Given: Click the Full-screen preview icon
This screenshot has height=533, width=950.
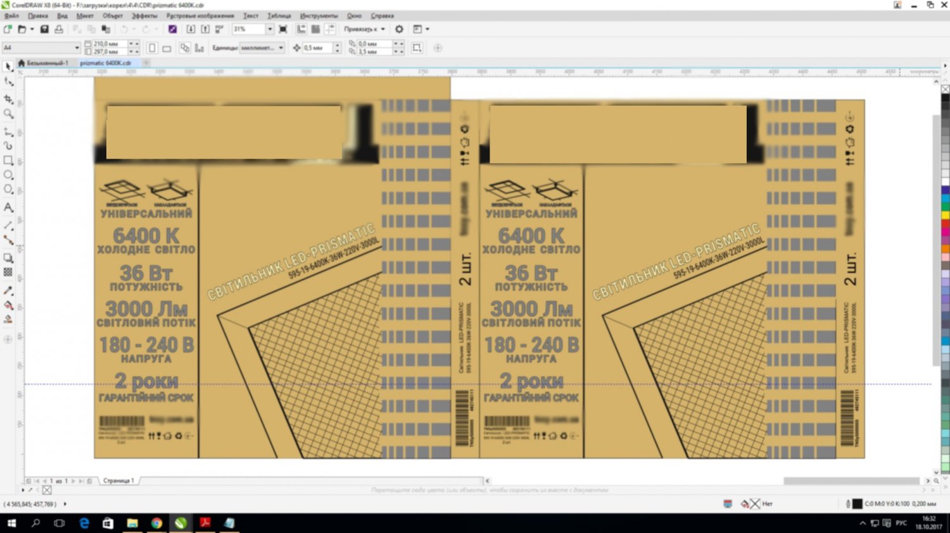Looking at the screenshot, I should (283, 29).
